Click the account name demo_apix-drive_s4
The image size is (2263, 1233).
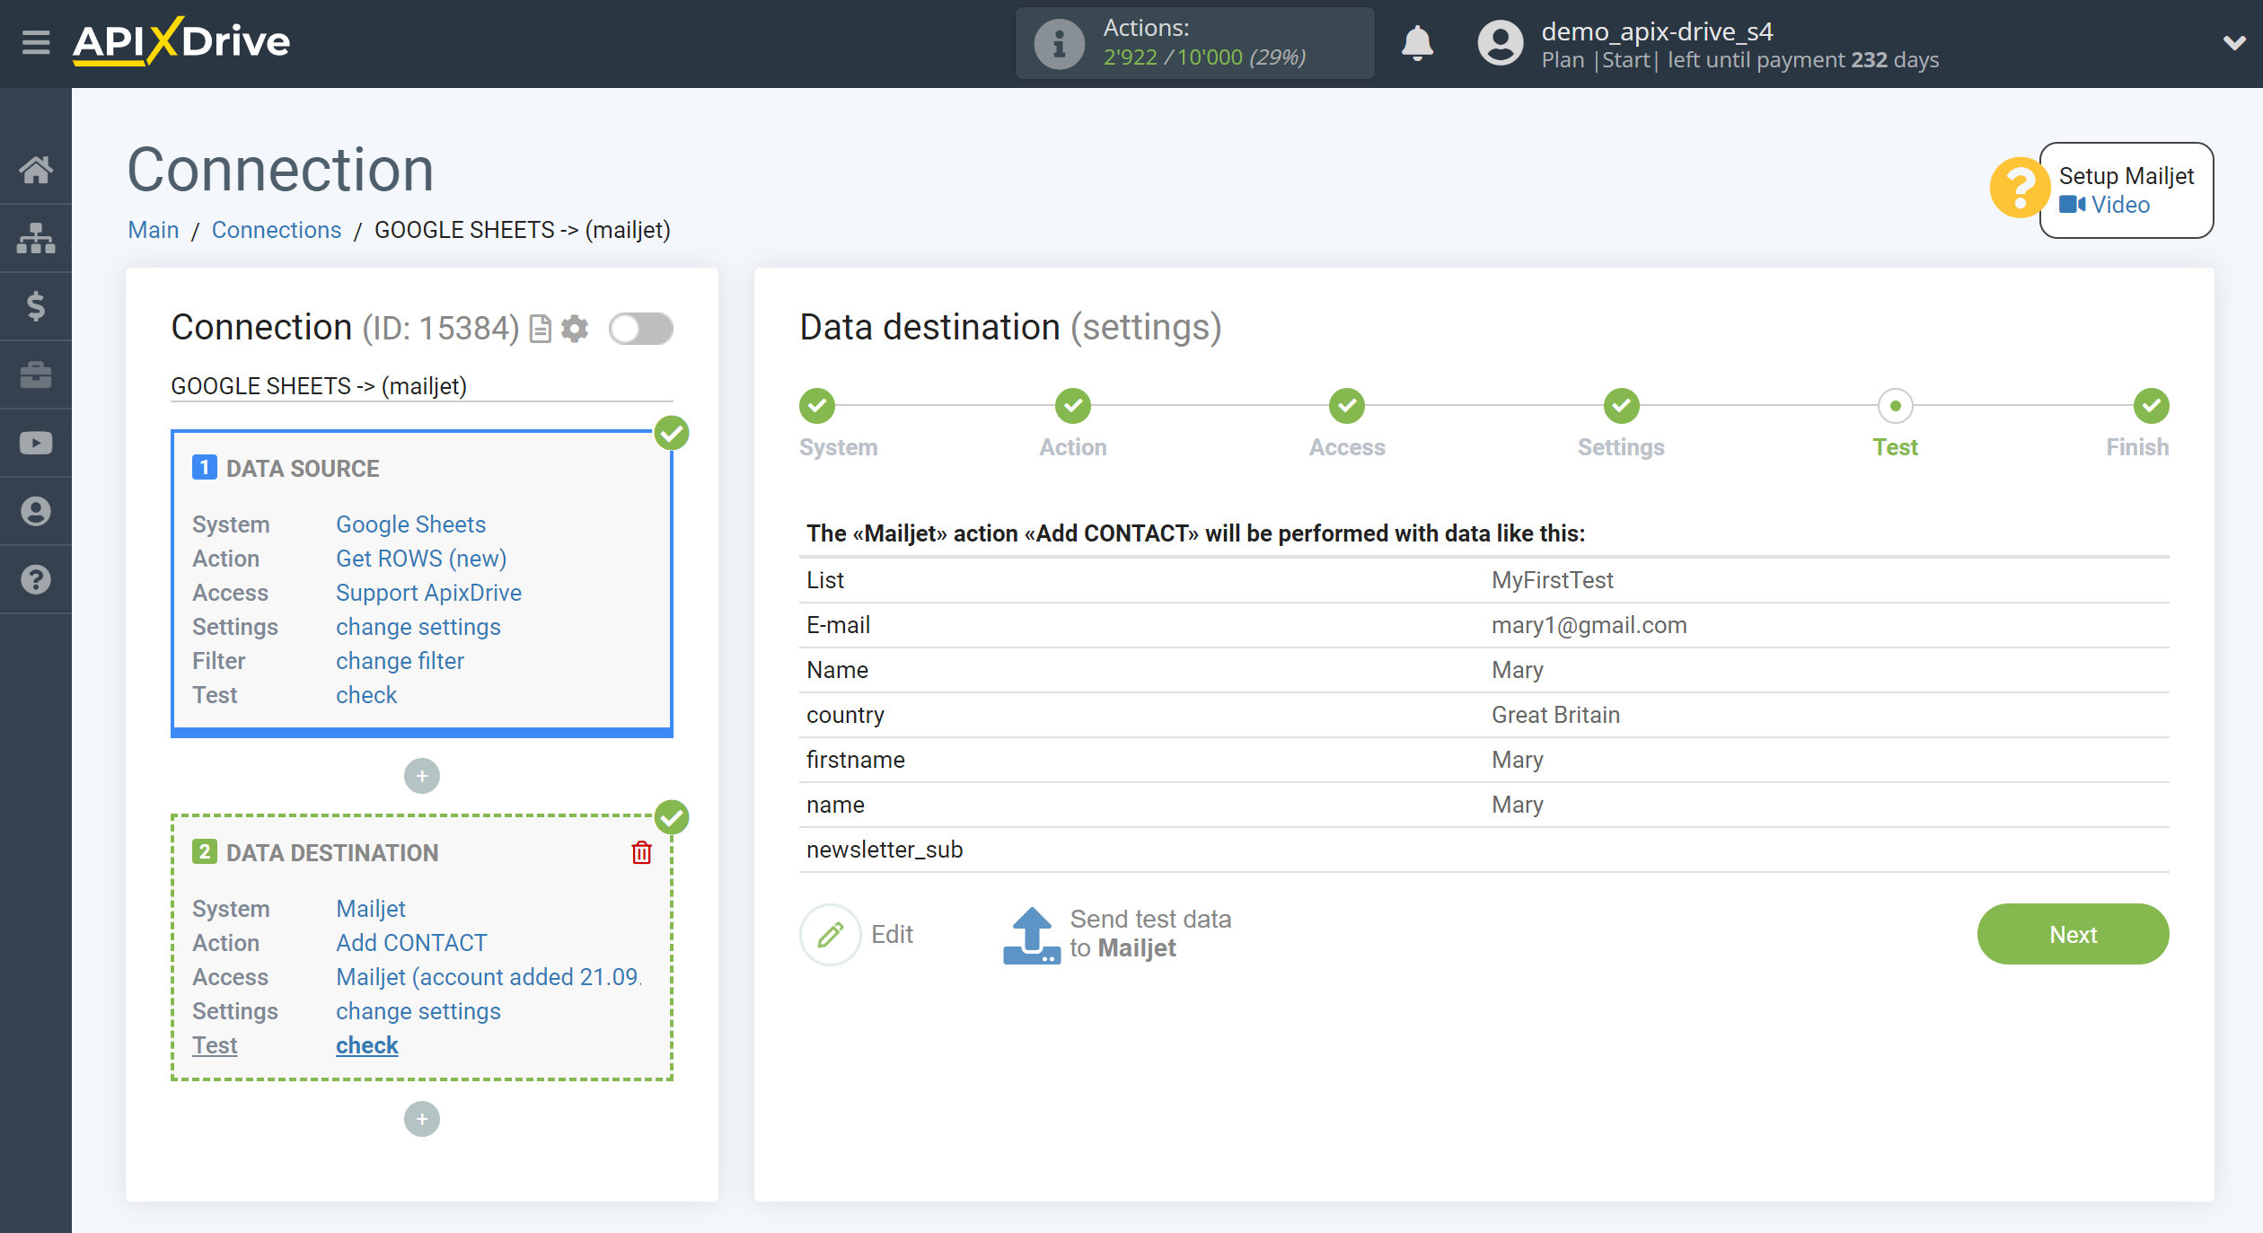click(1657, 31)
